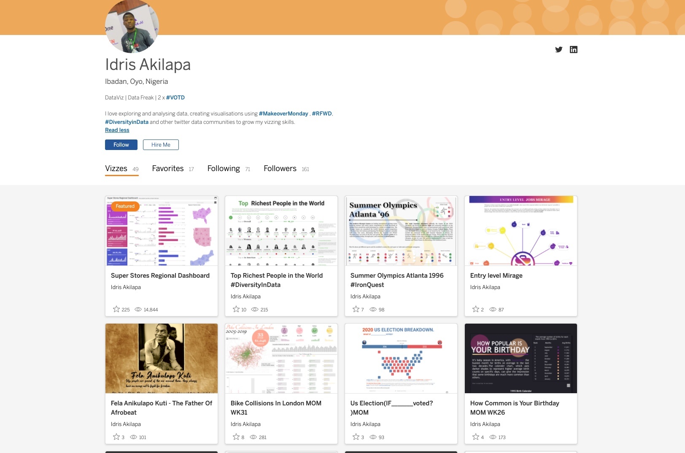This screenshot has height=453, width=685.
Task: Favorite the Entry level Mirage viz
Action: (x=475, y=309)
